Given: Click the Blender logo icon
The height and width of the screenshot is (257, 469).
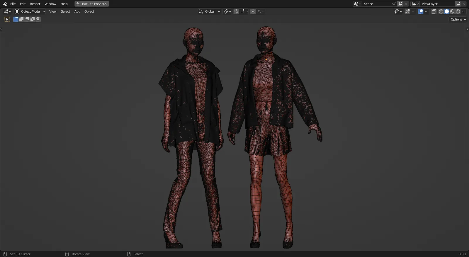Looking at the screenshot, I should pos(5,4).
